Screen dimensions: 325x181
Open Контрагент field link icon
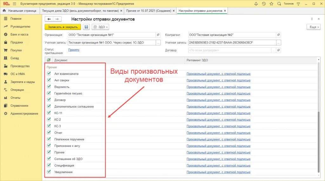tap(279, 35)
